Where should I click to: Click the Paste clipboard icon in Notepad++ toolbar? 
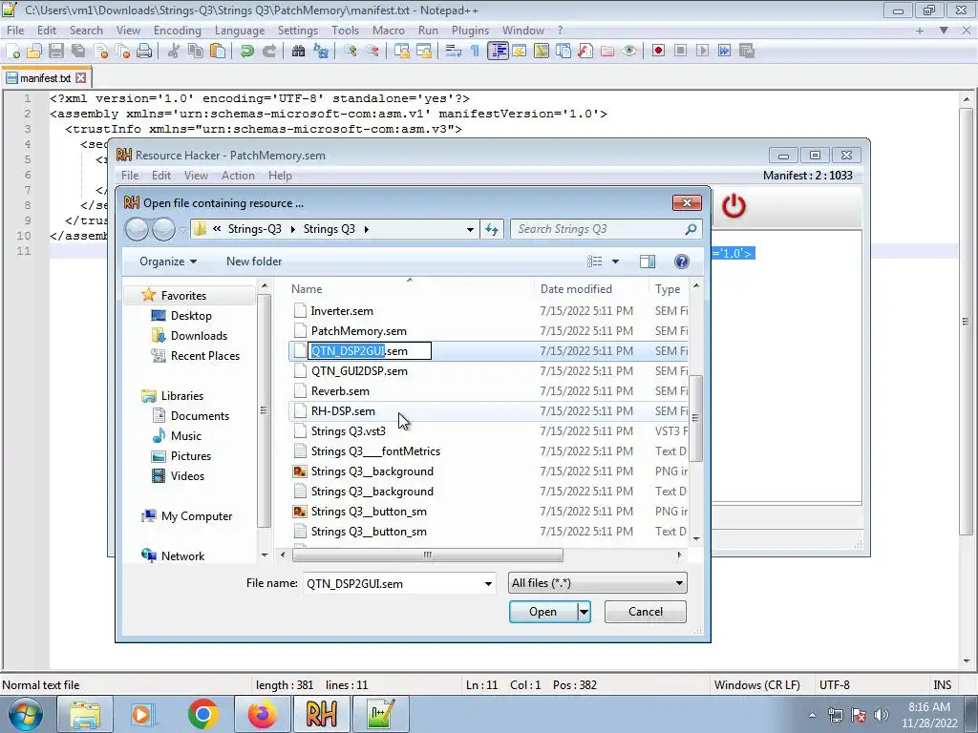point(218,52)
